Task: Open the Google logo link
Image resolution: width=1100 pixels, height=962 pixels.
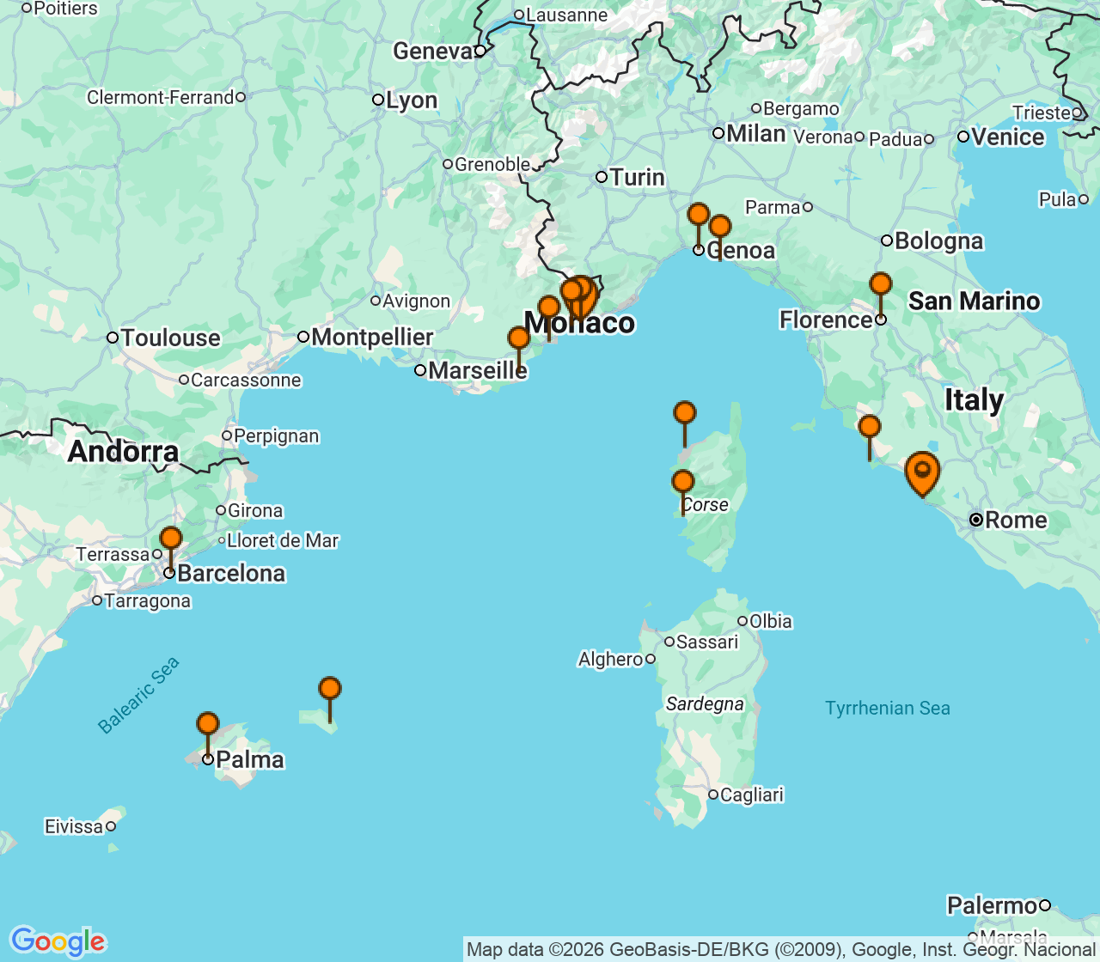Action: 58,941
